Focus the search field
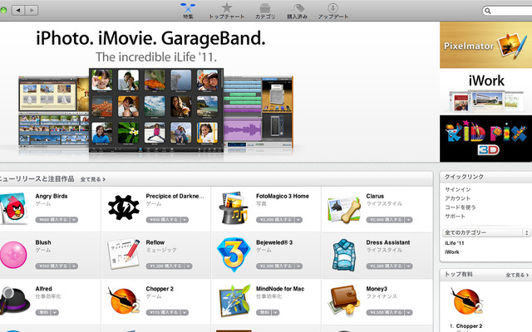Screen dimensions: 532x332 coord(507,11)
